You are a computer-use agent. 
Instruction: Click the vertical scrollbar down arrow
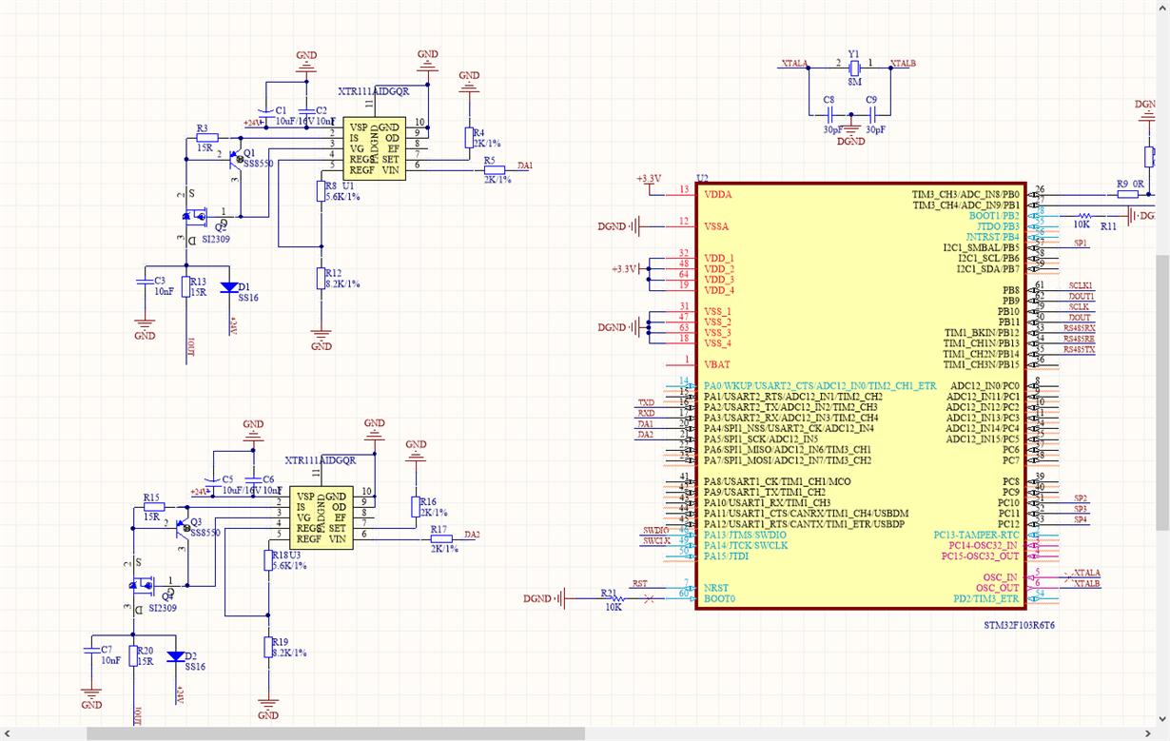(x=1163, y=720)
